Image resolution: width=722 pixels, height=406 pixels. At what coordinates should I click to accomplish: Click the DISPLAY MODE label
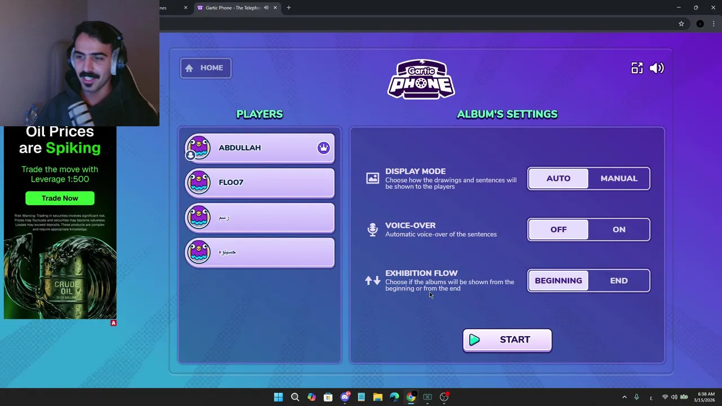[415, 171]
